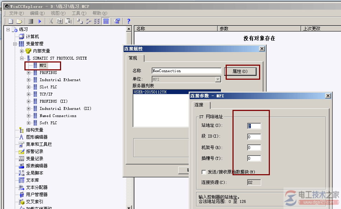Open the 全局脚本 global script
341x209 pixels.
click(x=34, y=173)
